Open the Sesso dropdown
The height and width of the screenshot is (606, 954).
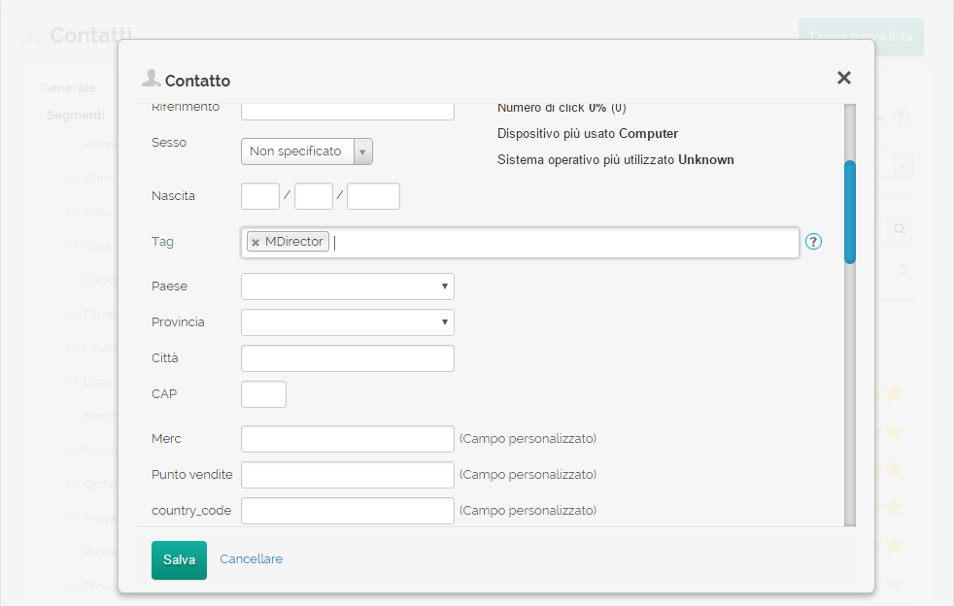coord(306,151)
